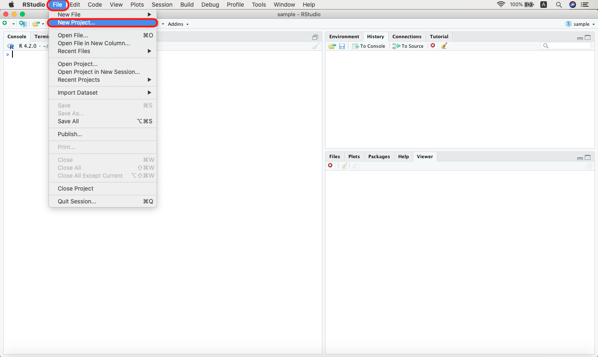Send selected history To Console
598x357 pixels.
(x=369, y=46)
